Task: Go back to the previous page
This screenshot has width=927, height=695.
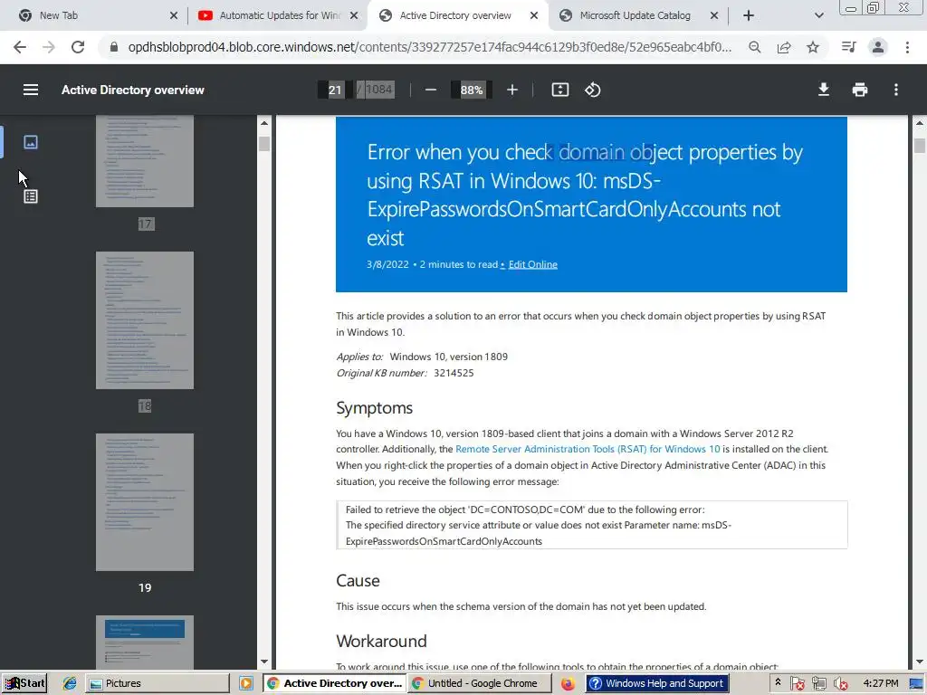Action: (x=20, y=47)
